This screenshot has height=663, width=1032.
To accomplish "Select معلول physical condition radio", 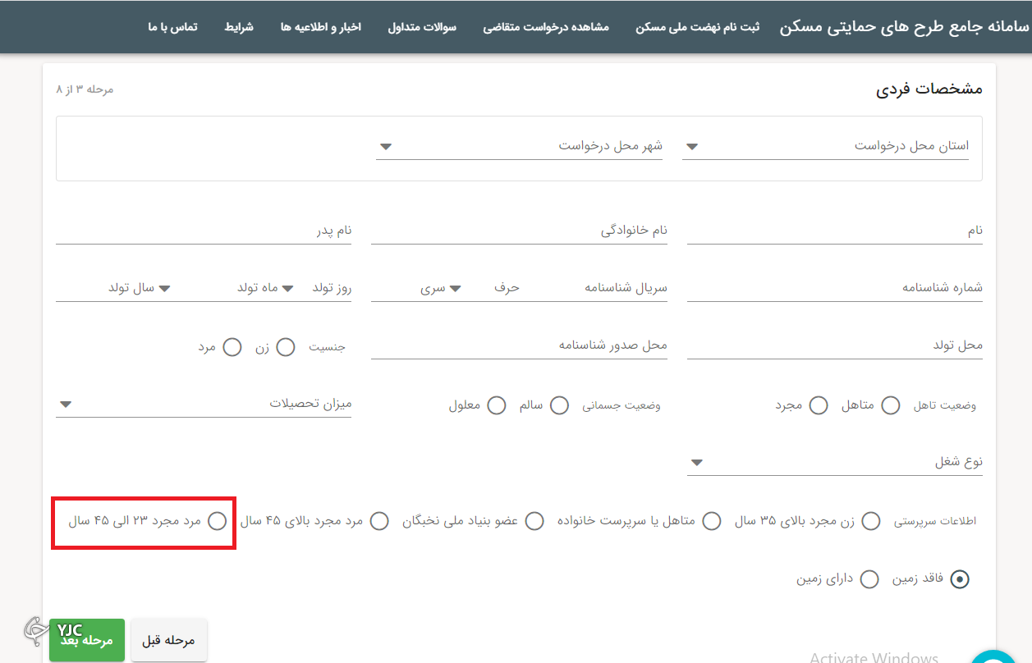I will pos(497,405).
